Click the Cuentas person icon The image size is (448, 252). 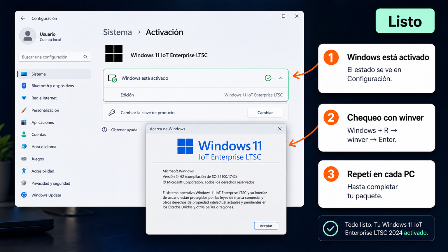[24, 134]
